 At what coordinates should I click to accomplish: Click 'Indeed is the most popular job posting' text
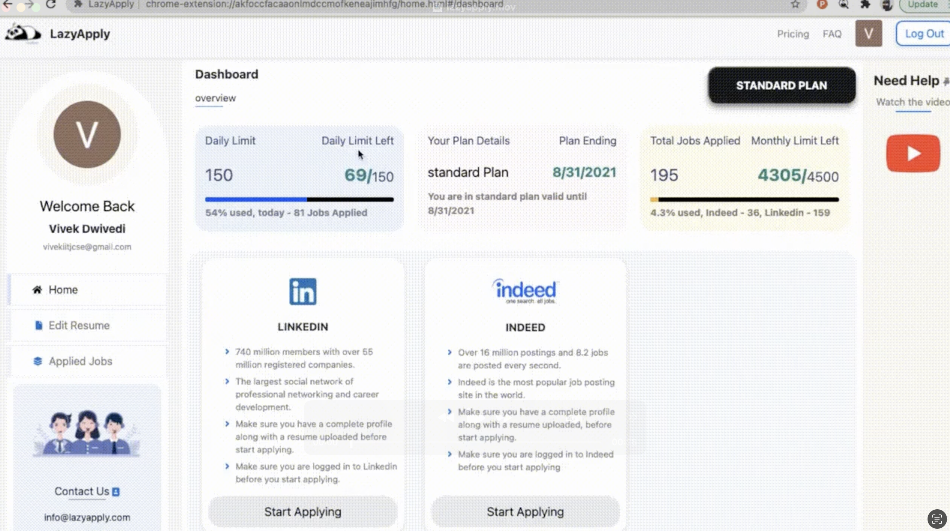pyautogui.click(x=536, y=388)
